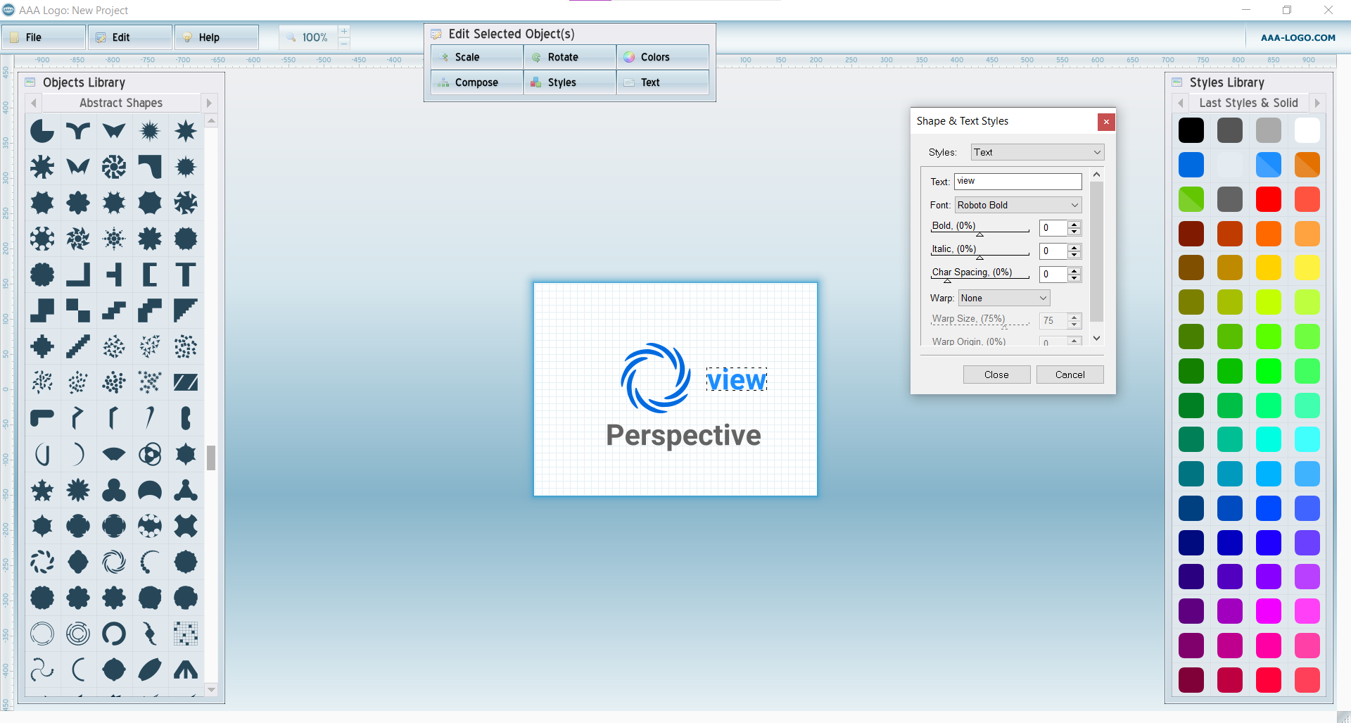Open the Font dropdown showing Roboto Bold
The width and height of the screenshot is (1351, 723).
tap(1017, 205)
